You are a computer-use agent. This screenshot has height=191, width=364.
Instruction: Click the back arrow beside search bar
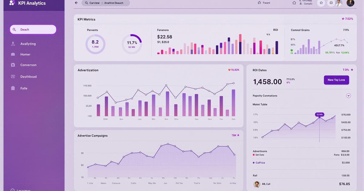click(76, 3)
